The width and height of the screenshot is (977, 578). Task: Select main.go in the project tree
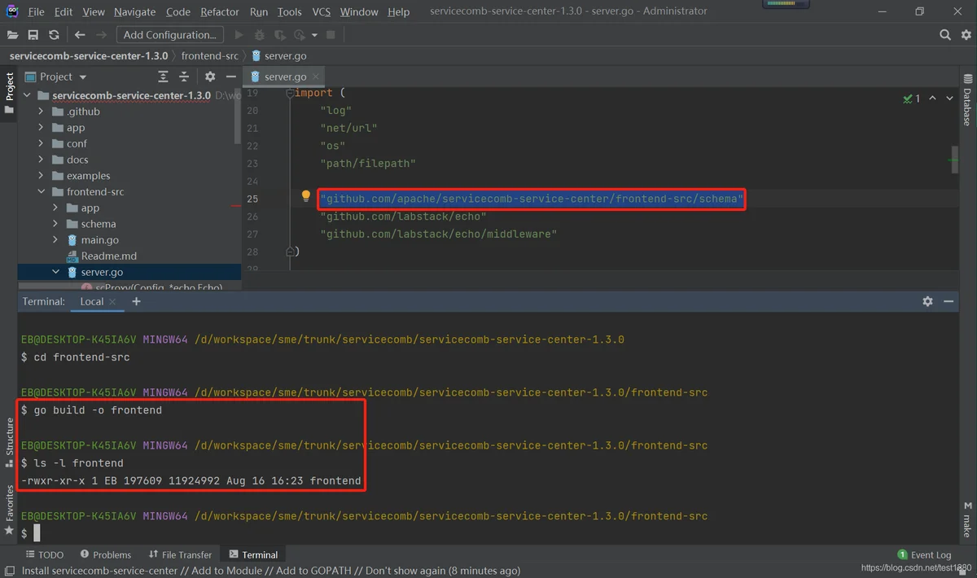click(99, 240)
